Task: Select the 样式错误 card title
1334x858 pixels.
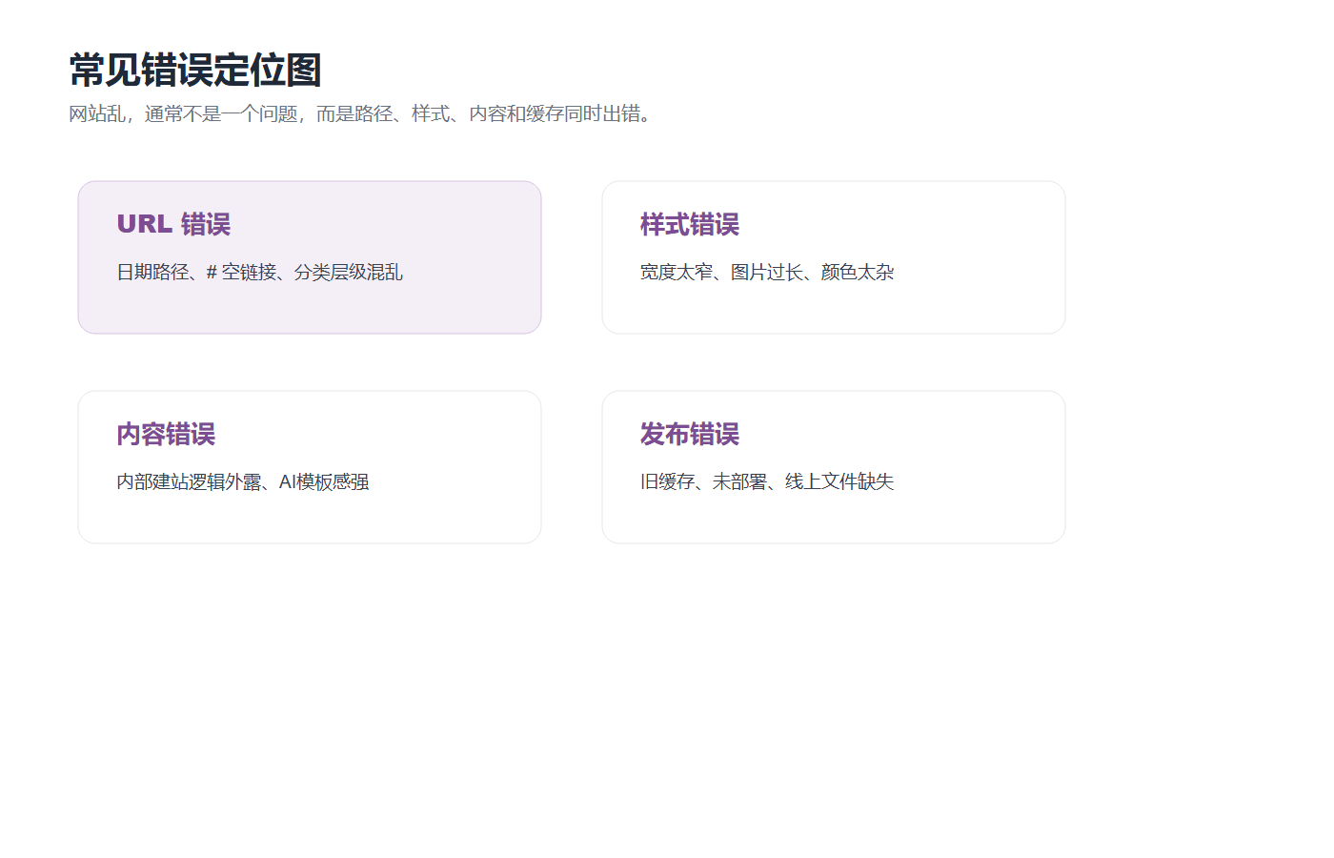Action: tap(690, 224)
